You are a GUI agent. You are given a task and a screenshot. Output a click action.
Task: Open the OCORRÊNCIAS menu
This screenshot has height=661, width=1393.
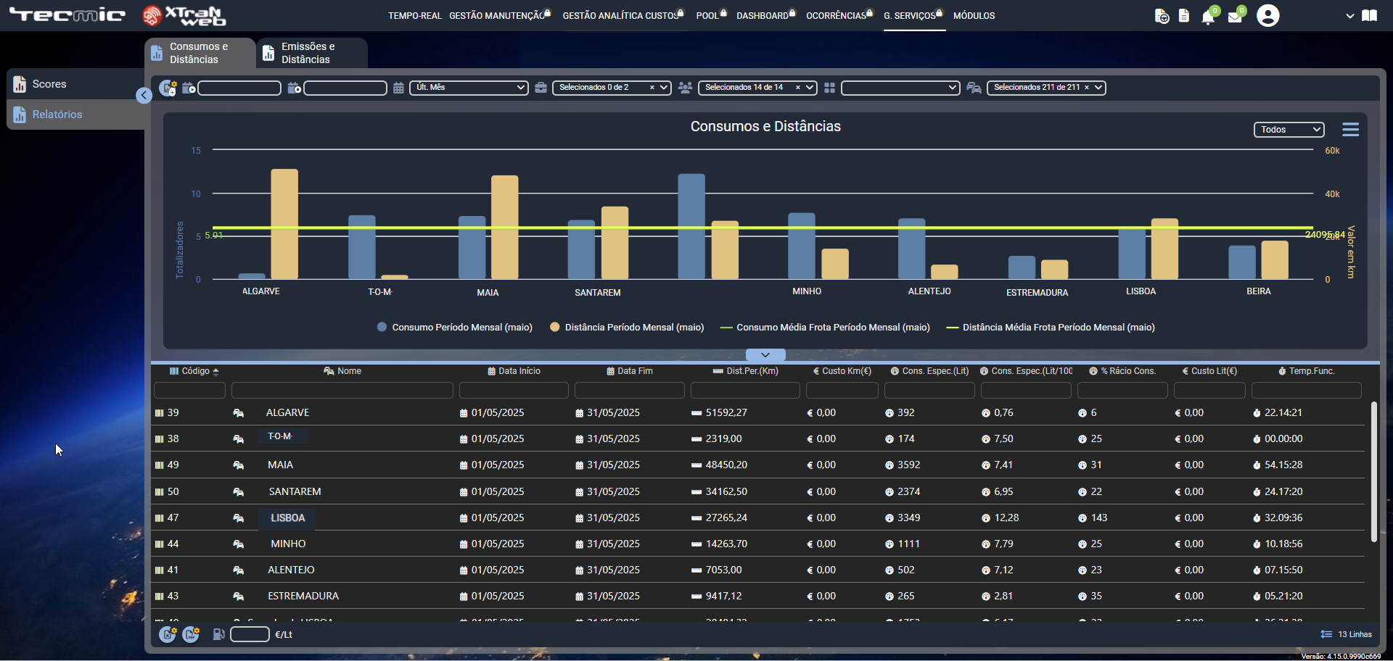point(839,15)
